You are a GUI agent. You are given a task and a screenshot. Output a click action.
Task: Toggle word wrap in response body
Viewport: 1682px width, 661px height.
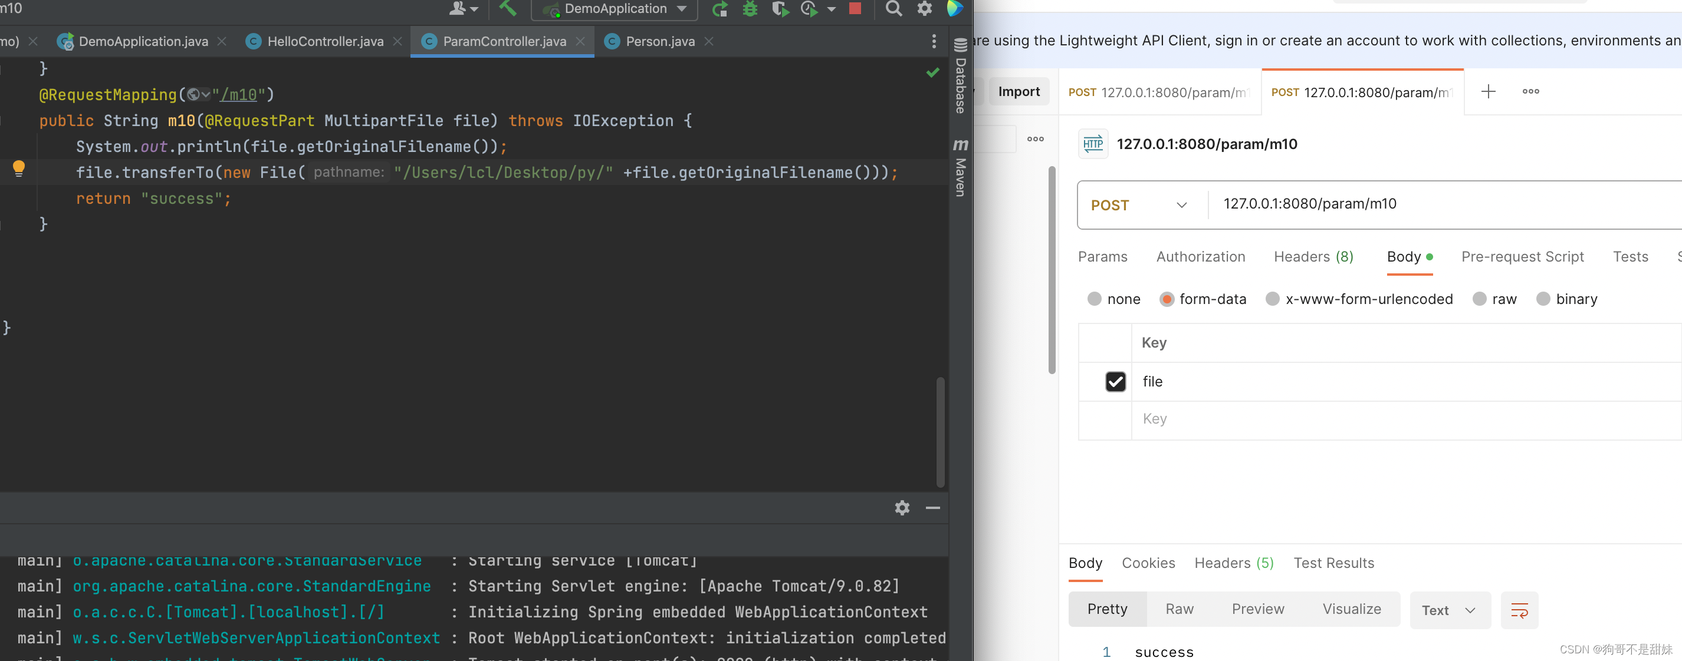point(1519,610)
